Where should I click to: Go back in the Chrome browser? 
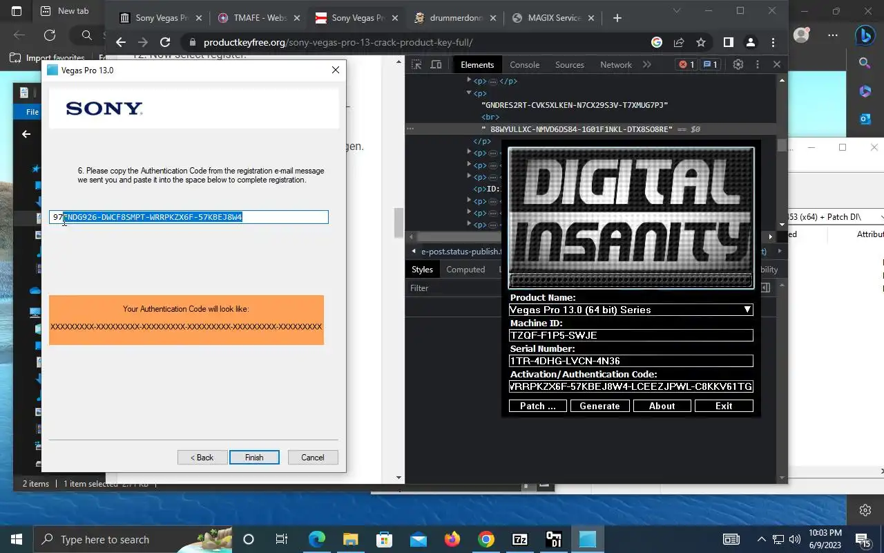pyautogui.click(x=120, y=42)
